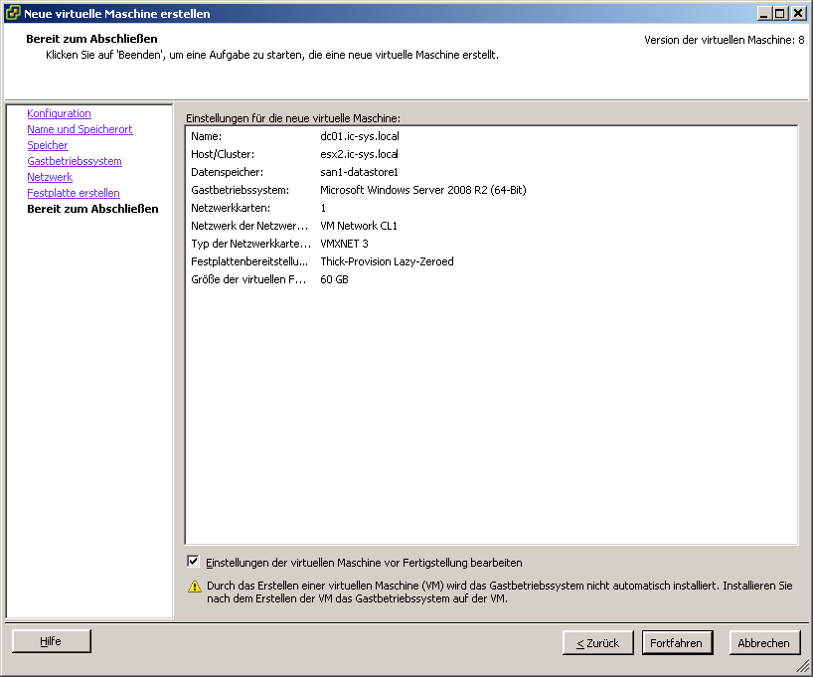The image size is (813, 677).
Task: Go to Name und Speicherort step
Action: click(80, 129)
